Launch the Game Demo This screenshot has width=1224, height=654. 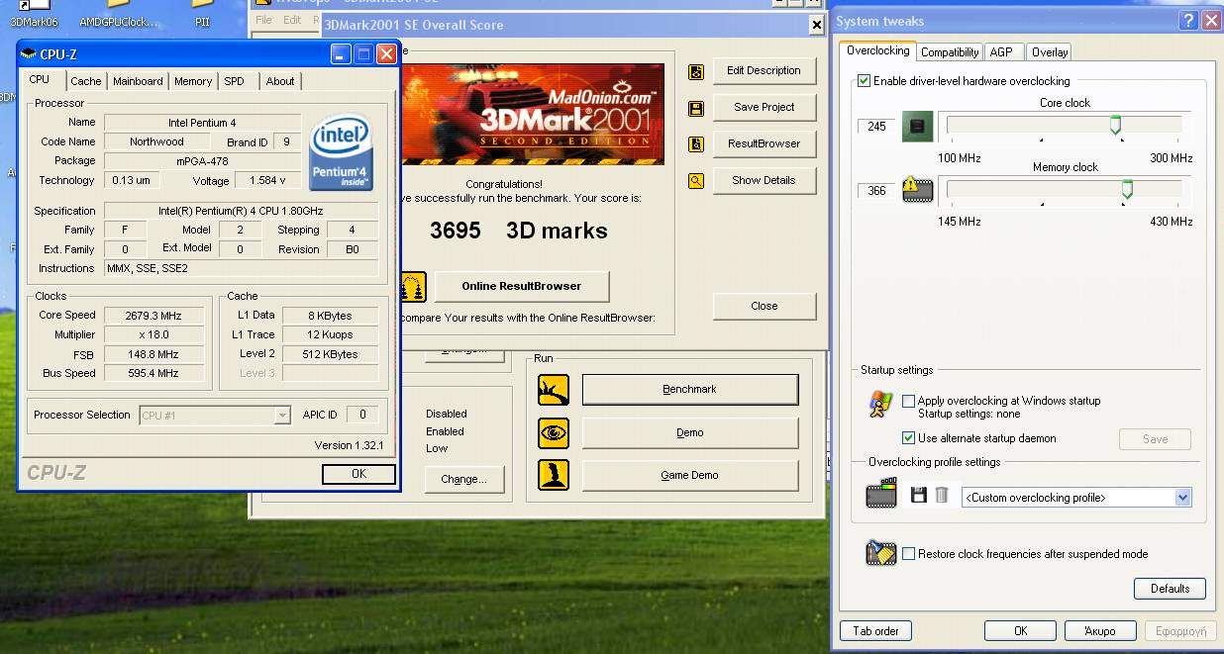[689, 476]
